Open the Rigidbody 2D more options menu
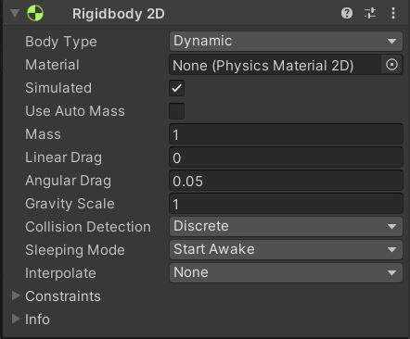Image resolution: width=410 pixels, height=339 pixels. [393, 13]
